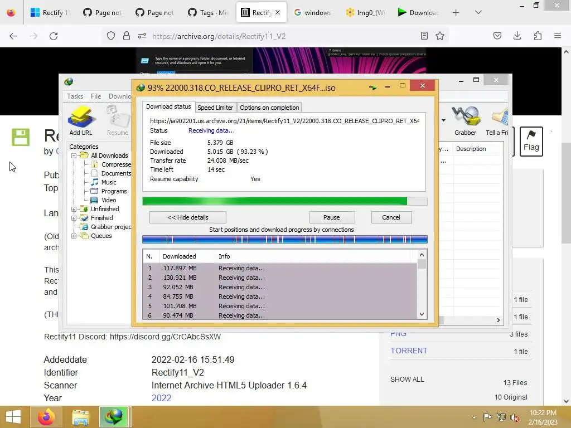
Task: Click the toolbar dropdown arrow beside Grabber
Action: pos(443,120)
